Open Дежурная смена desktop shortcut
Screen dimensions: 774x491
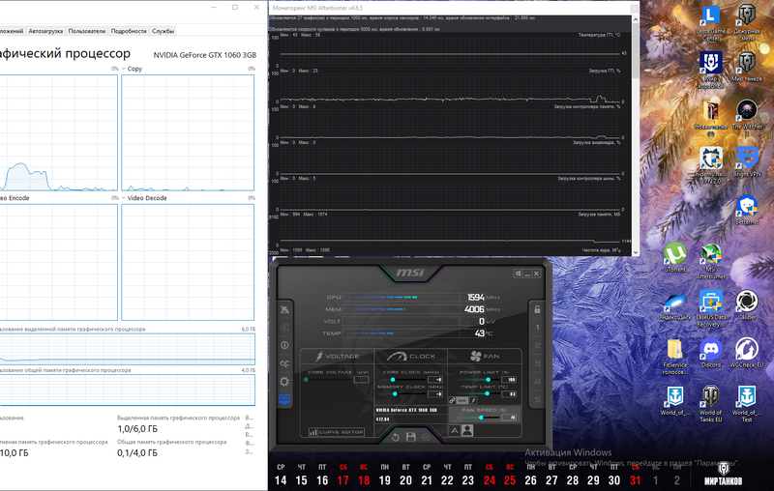pos(747,21)
